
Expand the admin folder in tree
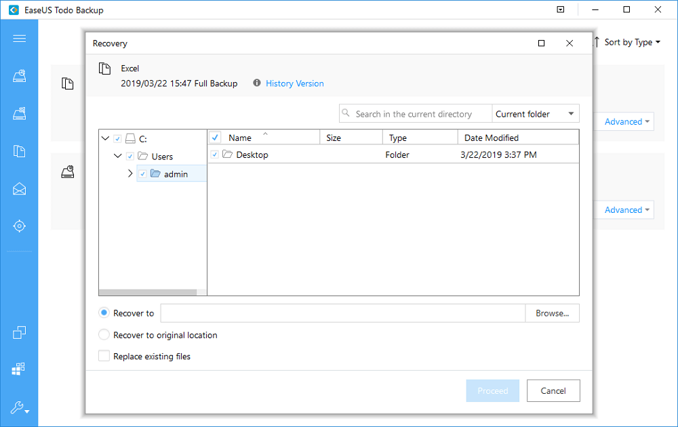pos(130,173)
